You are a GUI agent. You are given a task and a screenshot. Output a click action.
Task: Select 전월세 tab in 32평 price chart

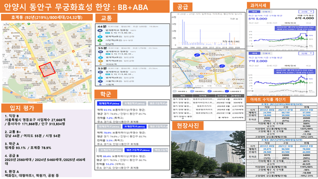click(266, 53)
